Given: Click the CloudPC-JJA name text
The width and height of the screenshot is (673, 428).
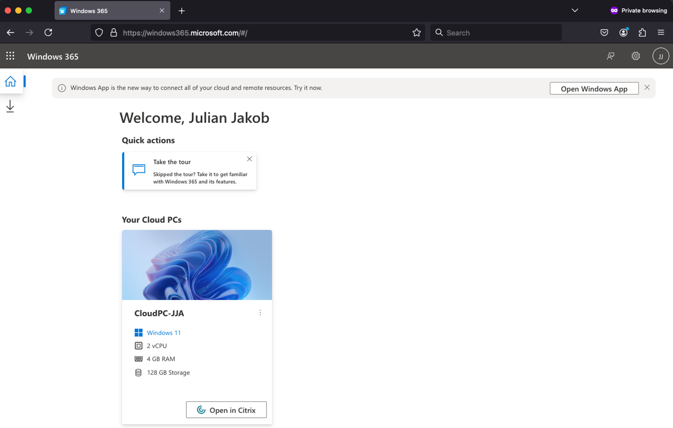Looking at the screenshot, I should pos(159,313).
